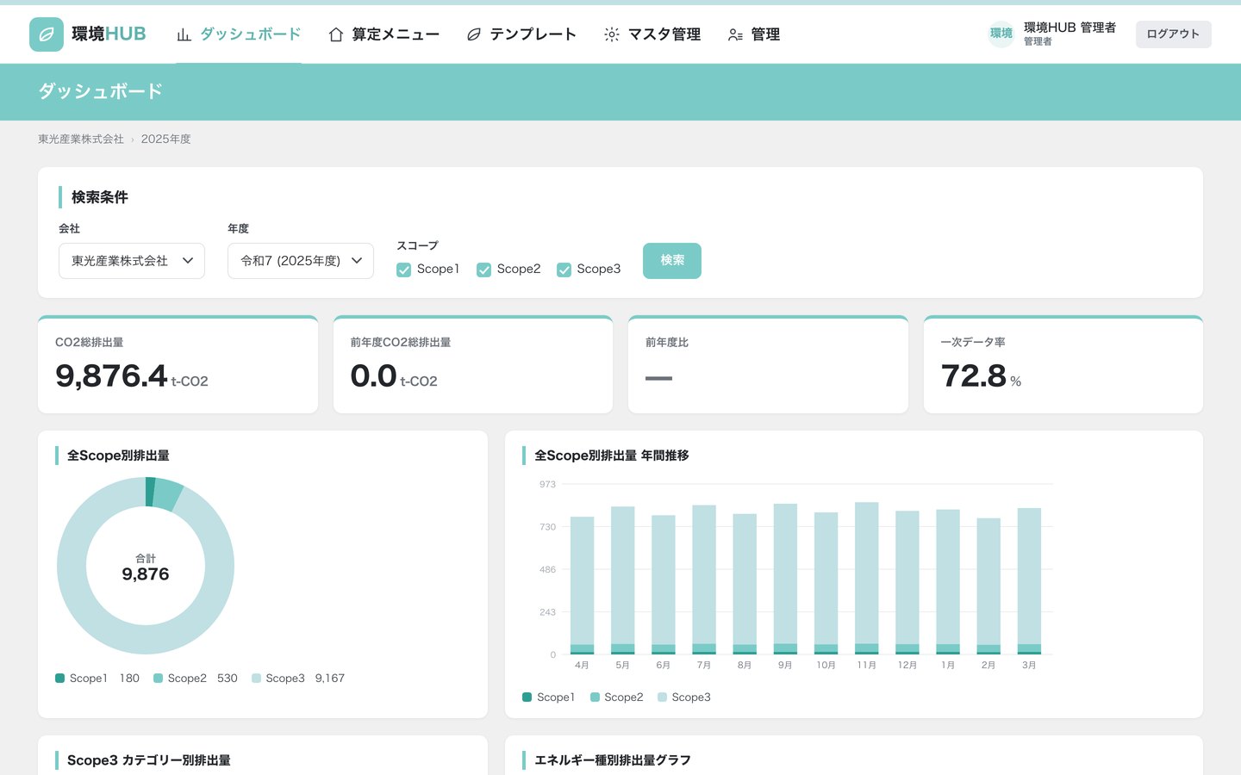Click the 11月 bar in the yearly chart
1241x775 pixels.
[x=867, y=579]
